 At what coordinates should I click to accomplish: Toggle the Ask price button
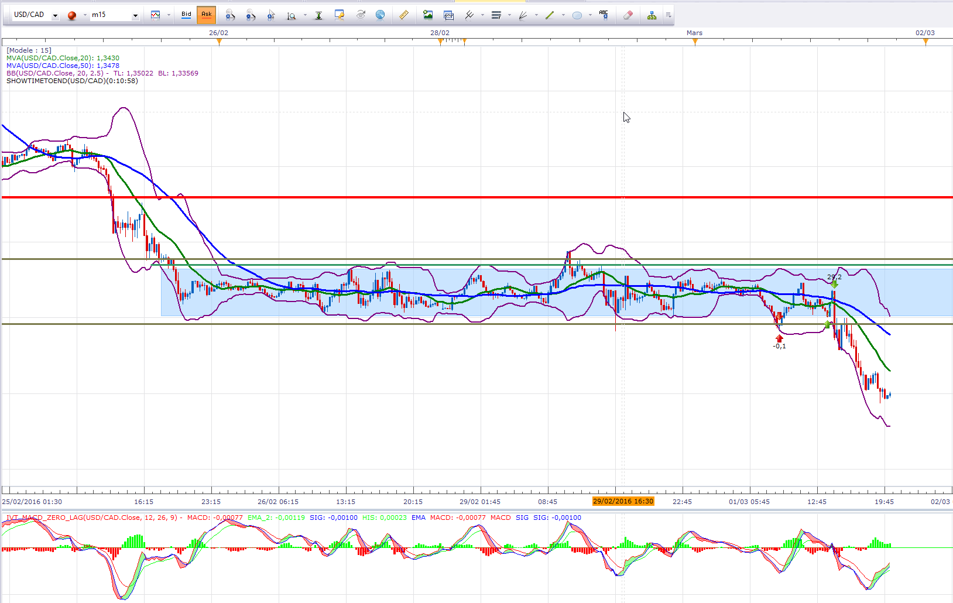[x=206, y=15]
